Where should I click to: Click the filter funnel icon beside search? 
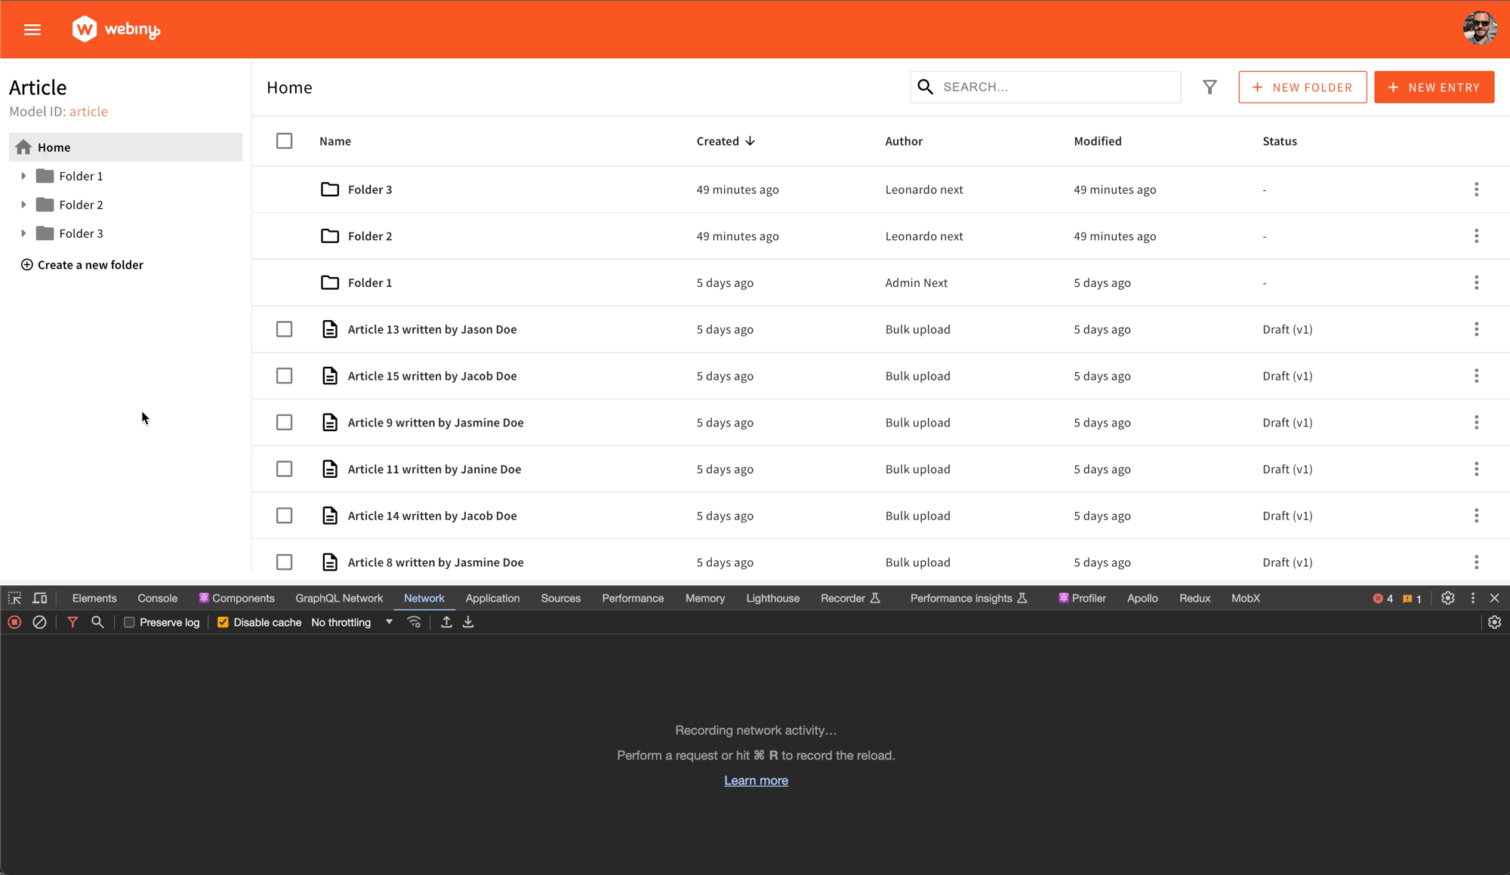coord(1210,88)
